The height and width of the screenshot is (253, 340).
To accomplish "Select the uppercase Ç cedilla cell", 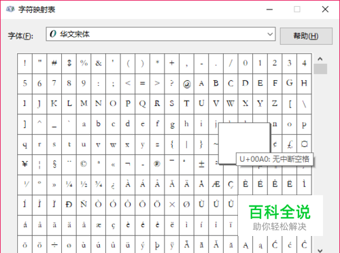I will (x=231, y=184).
